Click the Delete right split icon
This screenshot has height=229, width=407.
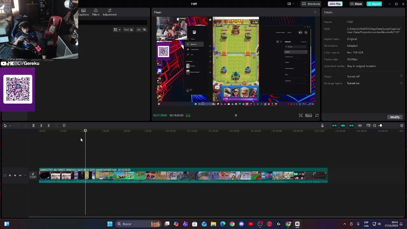coord(49,126)
